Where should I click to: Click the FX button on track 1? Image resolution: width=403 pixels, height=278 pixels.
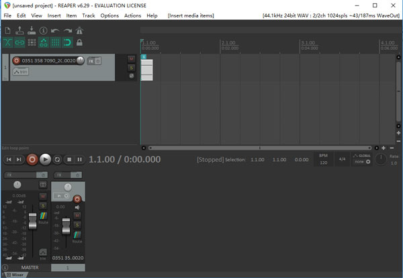click(90, 61)
